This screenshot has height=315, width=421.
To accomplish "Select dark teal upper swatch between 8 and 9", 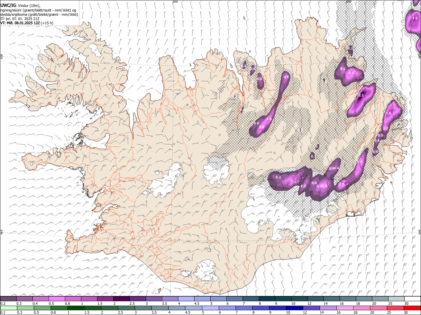I will 267,299.
